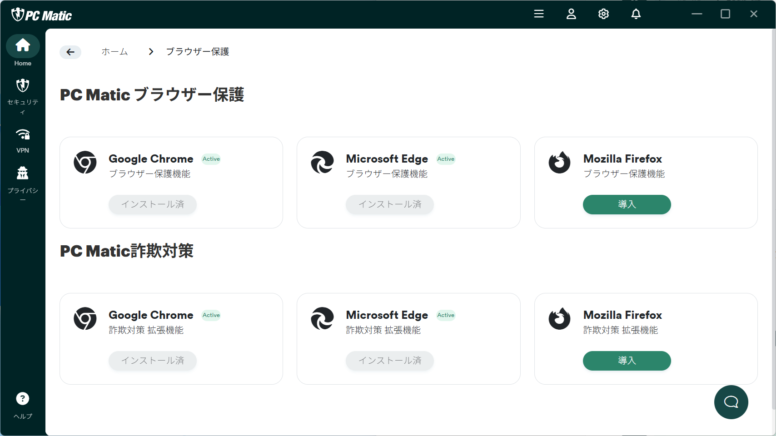The height and width of the screenshot is (436, 776).
Task: Minimize the PC Matic window
Action: 697,14
